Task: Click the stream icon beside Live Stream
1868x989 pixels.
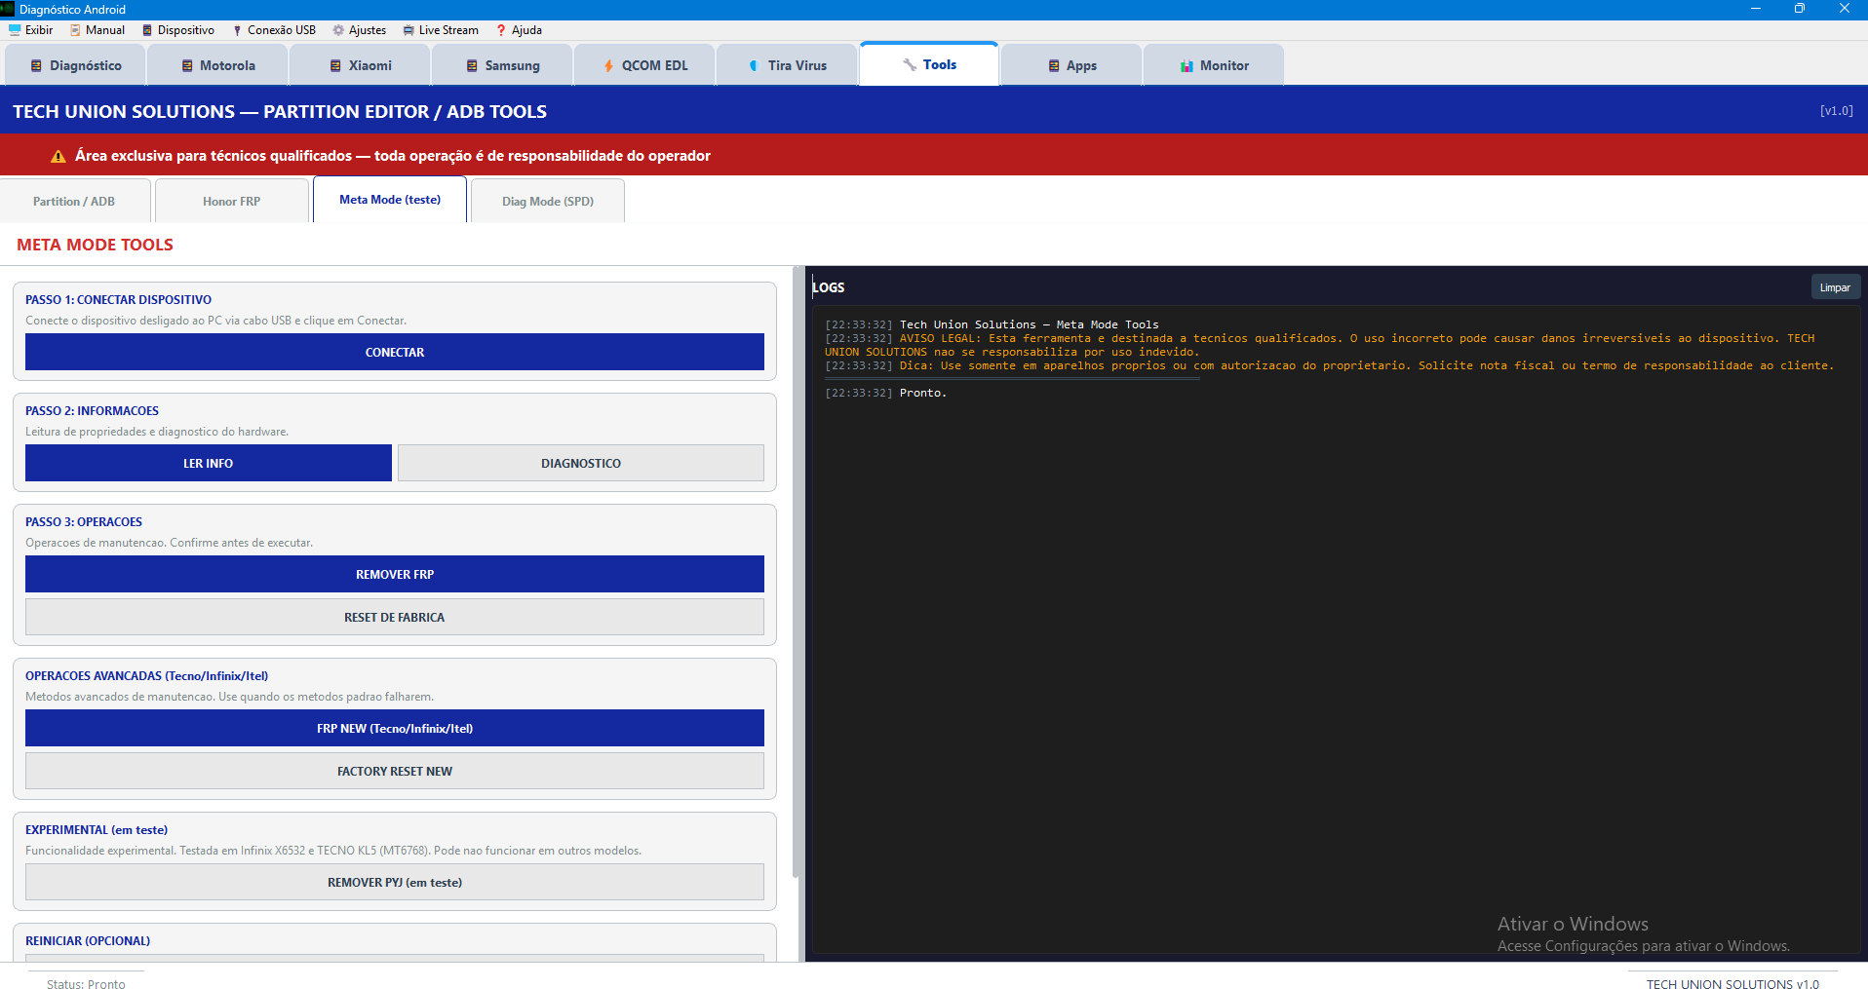Action: [x=409, y=30]
